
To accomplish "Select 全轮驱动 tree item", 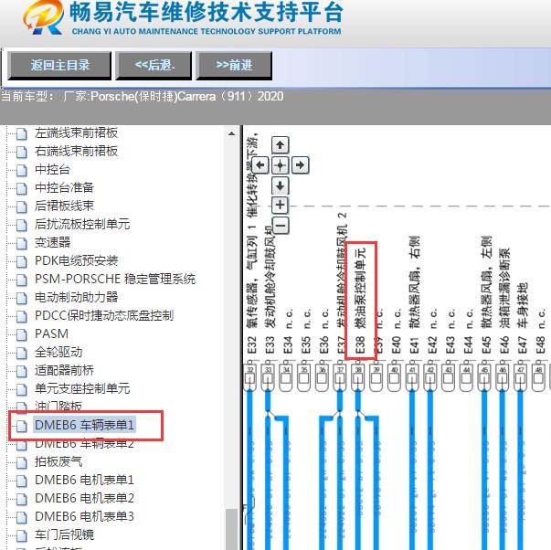I will [x=58, y=352].
